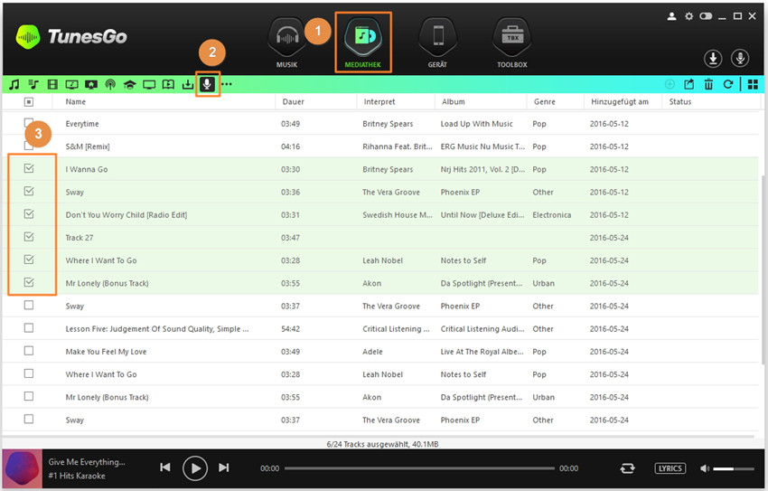The width and height of the screenshot is (768, 491).
Task: Select the S&M [Remix] track name
Action: 88,146
